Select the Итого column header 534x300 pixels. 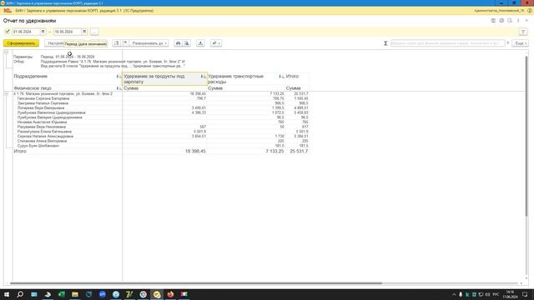[x=297, y=79]
